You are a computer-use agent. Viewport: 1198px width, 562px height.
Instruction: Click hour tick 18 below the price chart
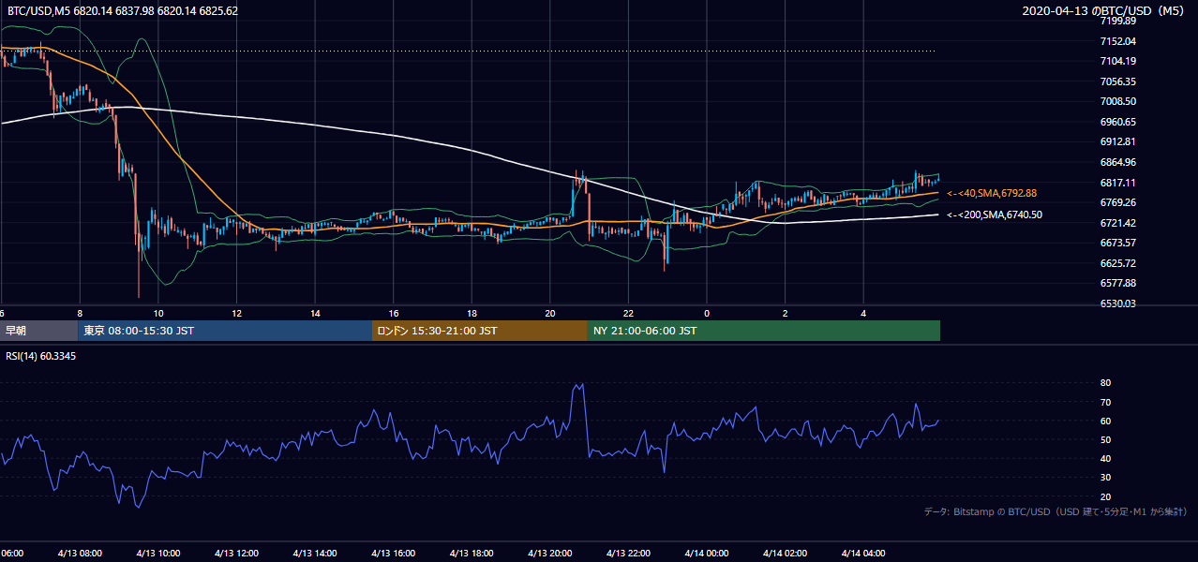472,314
